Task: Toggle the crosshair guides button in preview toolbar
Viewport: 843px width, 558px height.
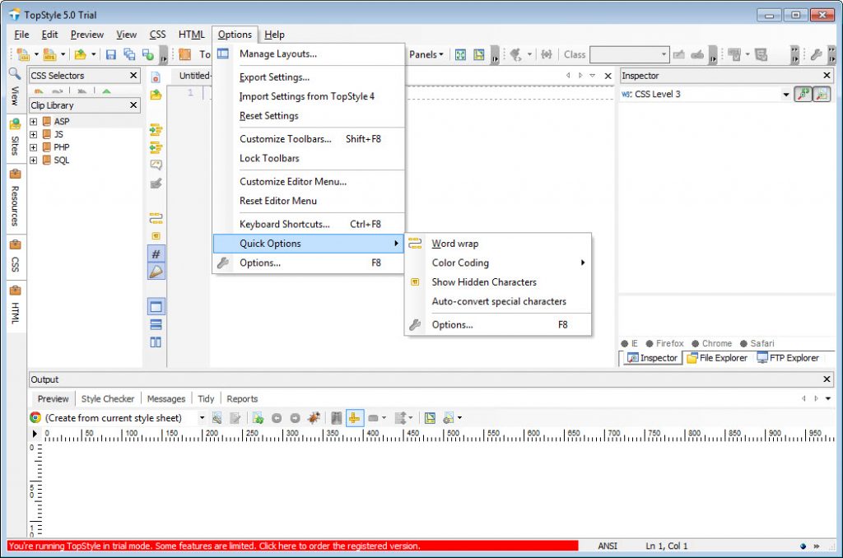Action: (x=354, y=418)
